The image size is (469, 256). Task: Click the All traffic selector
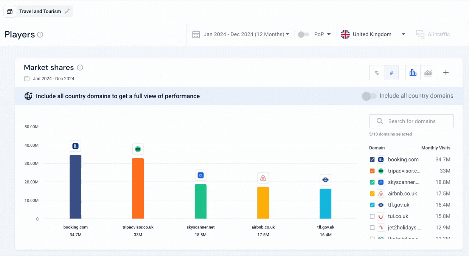pyautogui.click(x=433, y=34)
